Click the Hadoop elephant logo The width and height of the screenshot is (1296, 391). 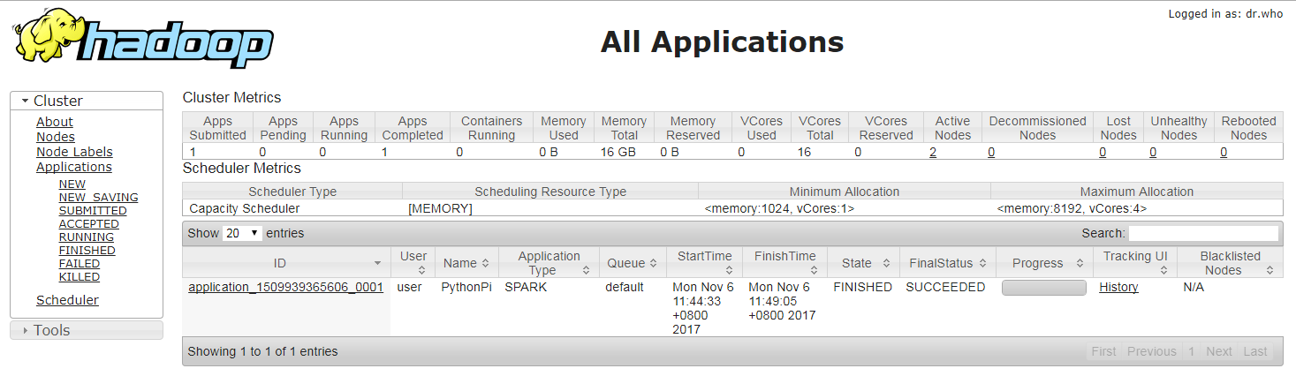(144, 39)
